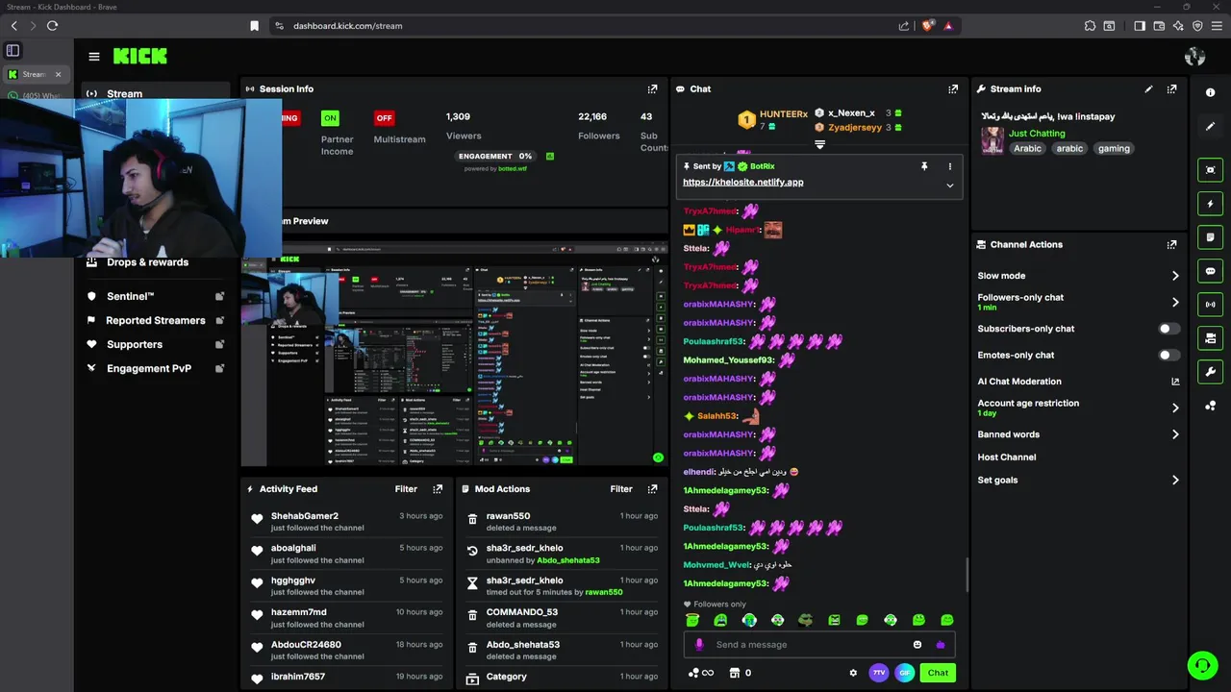Screen dimensions: 1231x692
Task: Expand the pinned message chevron
Action: [x=949, y=185]
